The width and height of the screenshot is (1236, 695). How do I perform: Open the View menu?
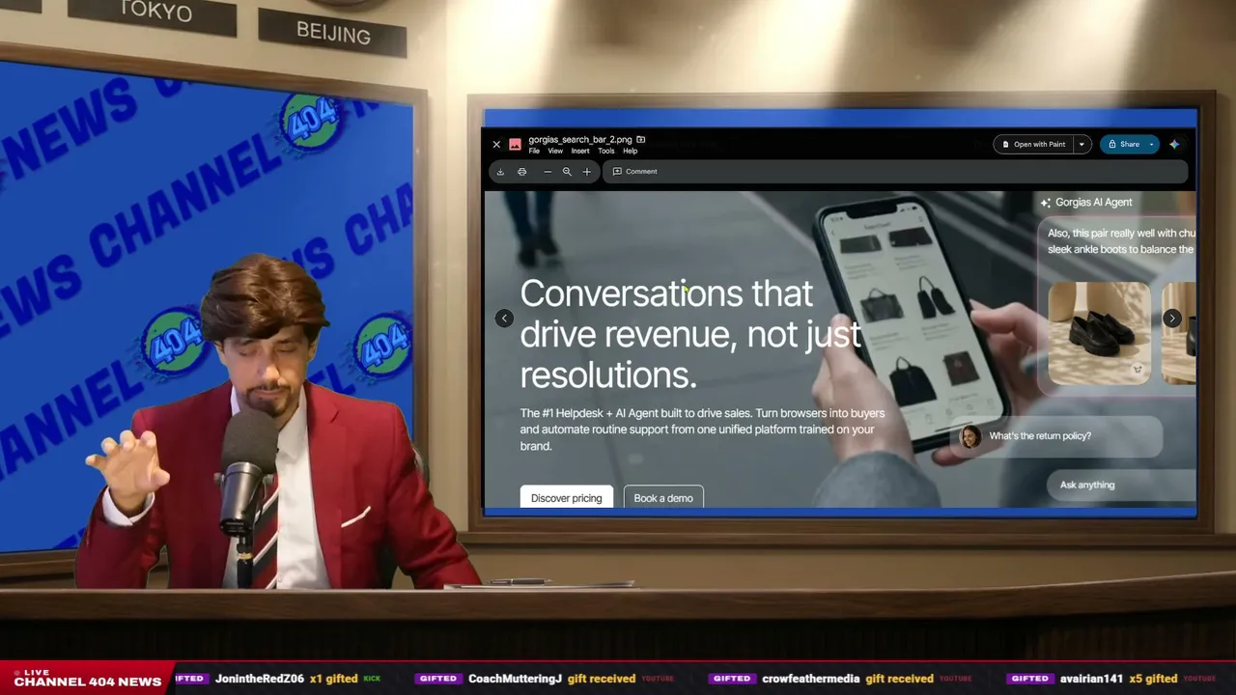555,152
